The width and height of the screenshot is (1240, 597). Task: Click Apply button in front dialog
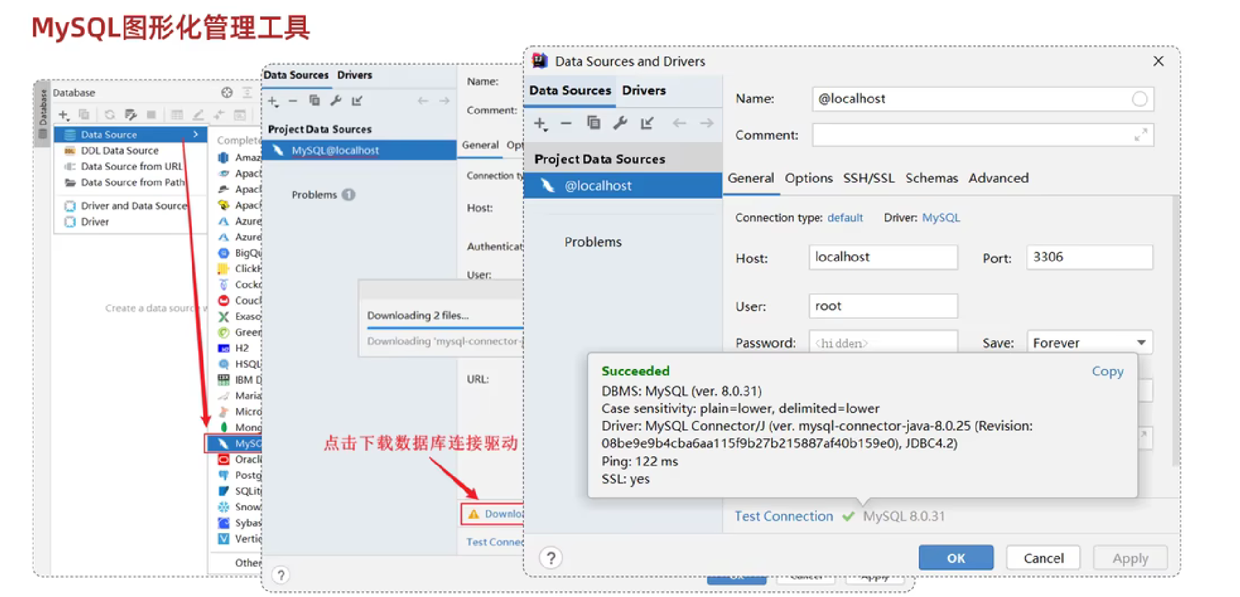click(x=1130, y=558)
